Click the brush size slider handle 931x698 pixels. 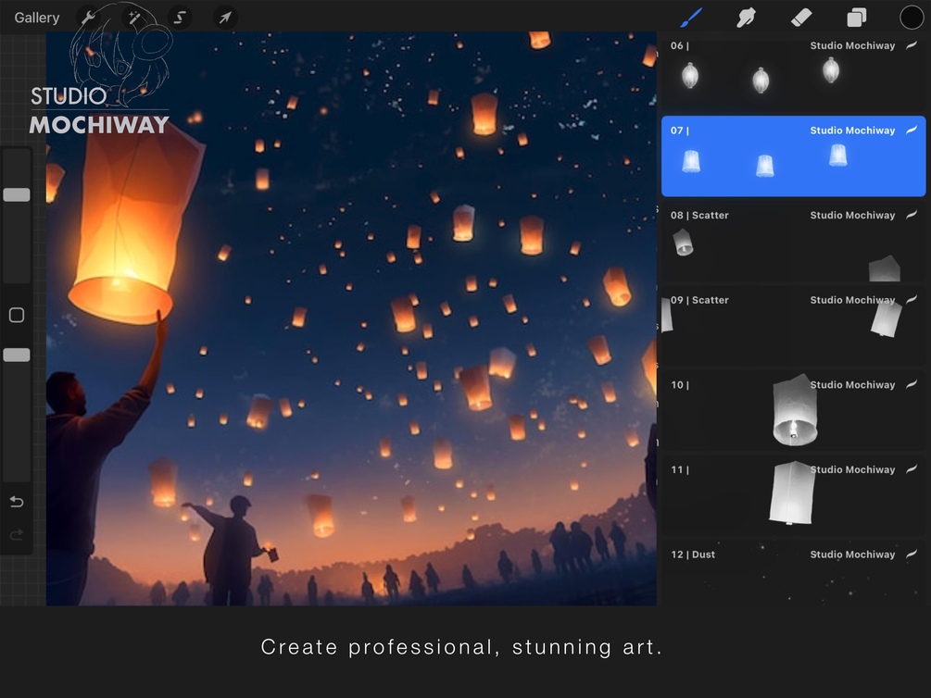(17, 194)
